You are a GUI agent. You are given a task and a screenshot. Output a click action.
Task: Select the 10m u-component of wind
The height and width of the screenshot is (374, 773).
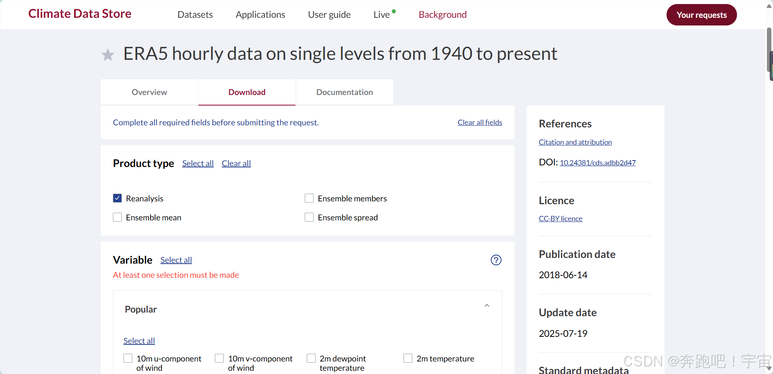point(127,358)
